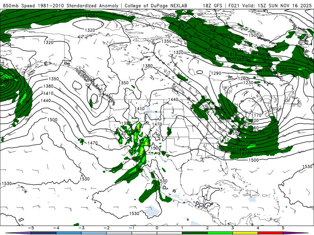The width and height of the screenshot is (314, 235).
Task: Click the '5' color bar scale label
Action: 283,228
